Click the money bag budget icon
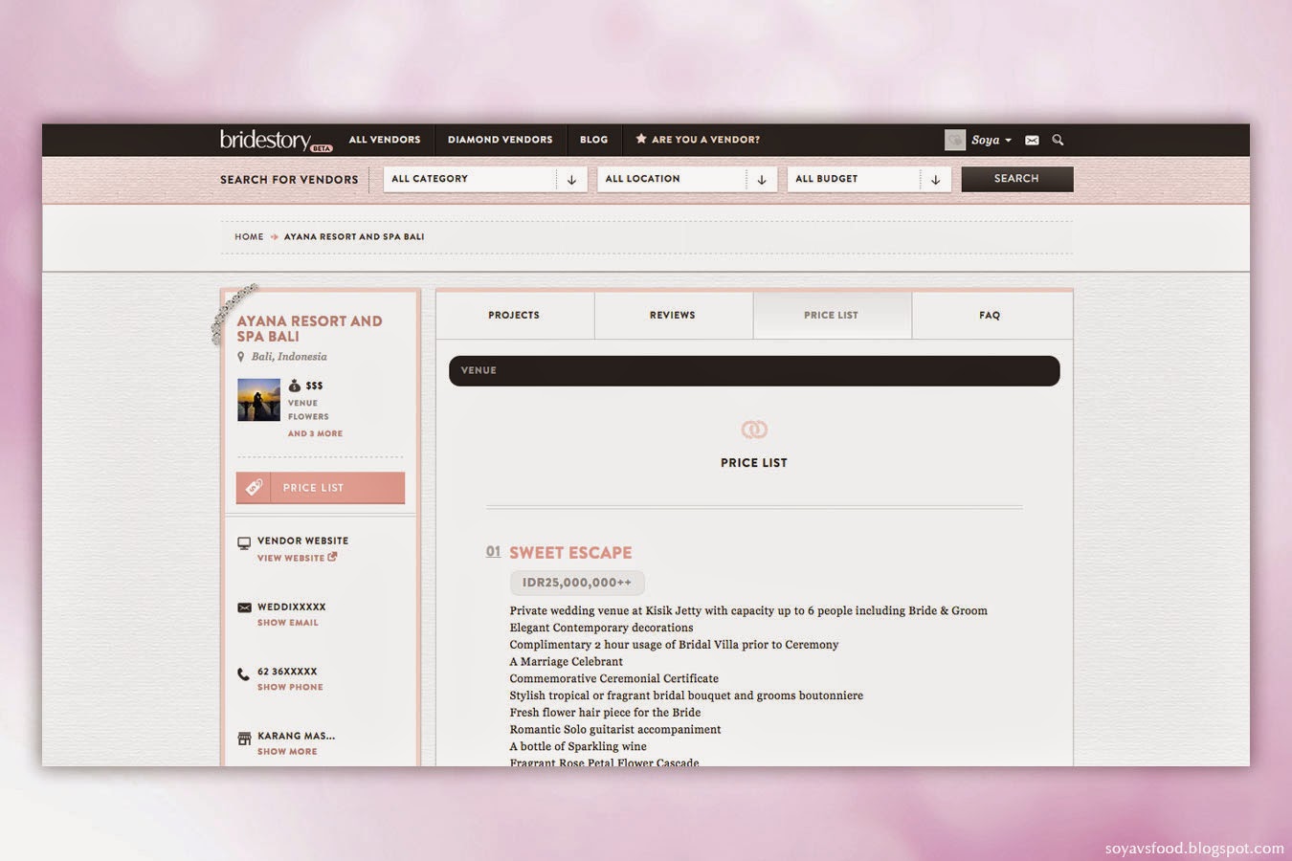Screen dimensions: 1292x861 tap(295, 386)
